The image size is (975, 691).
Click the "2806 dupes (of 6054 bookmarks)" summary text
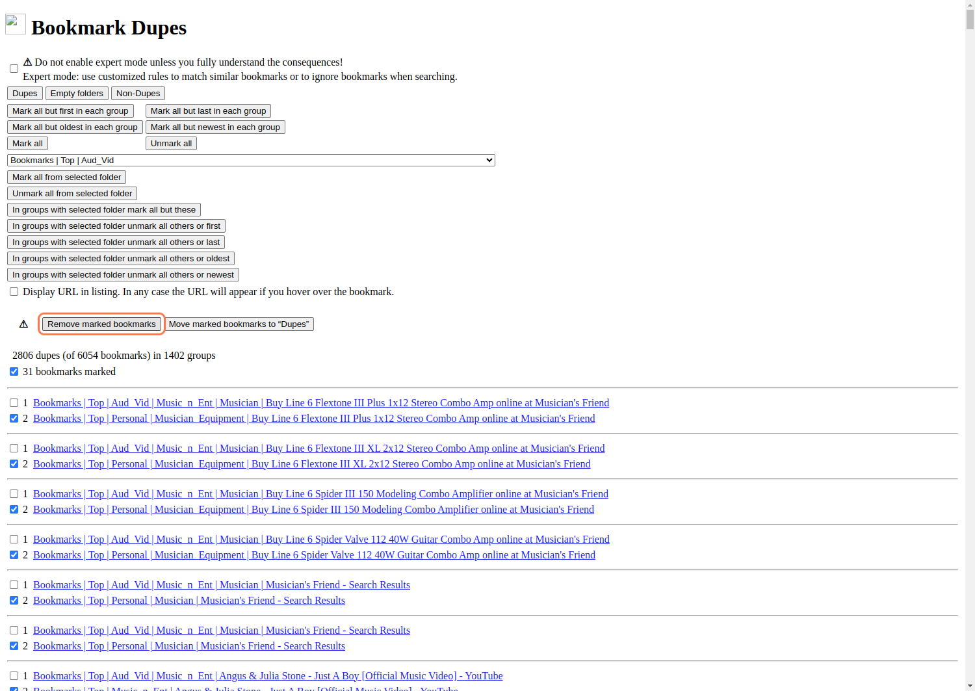coord(114,356)
